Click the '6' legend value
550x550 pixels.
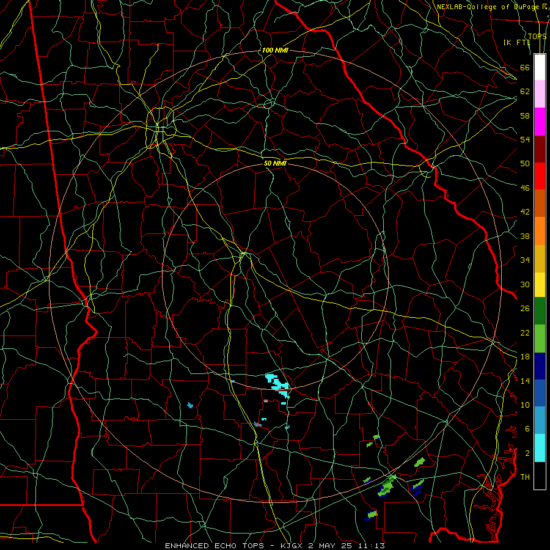click(527, 429)
